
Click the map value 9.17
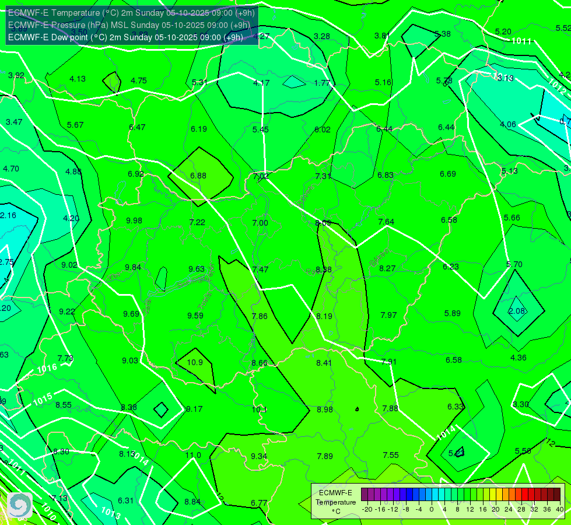click(194, 409)
